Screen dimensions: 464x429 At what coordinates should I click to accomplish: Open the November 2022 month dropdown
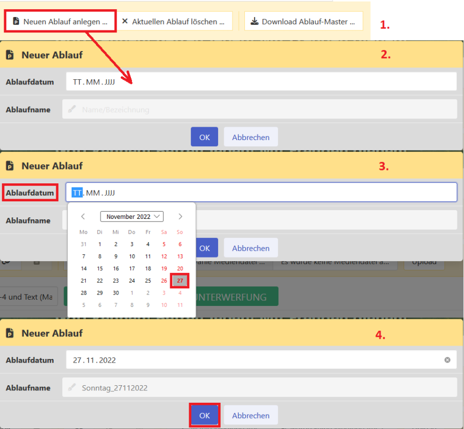point(131,217)
